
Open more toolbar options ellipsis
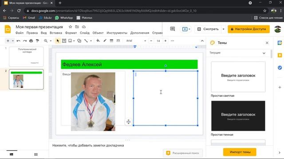coord(172,41)
